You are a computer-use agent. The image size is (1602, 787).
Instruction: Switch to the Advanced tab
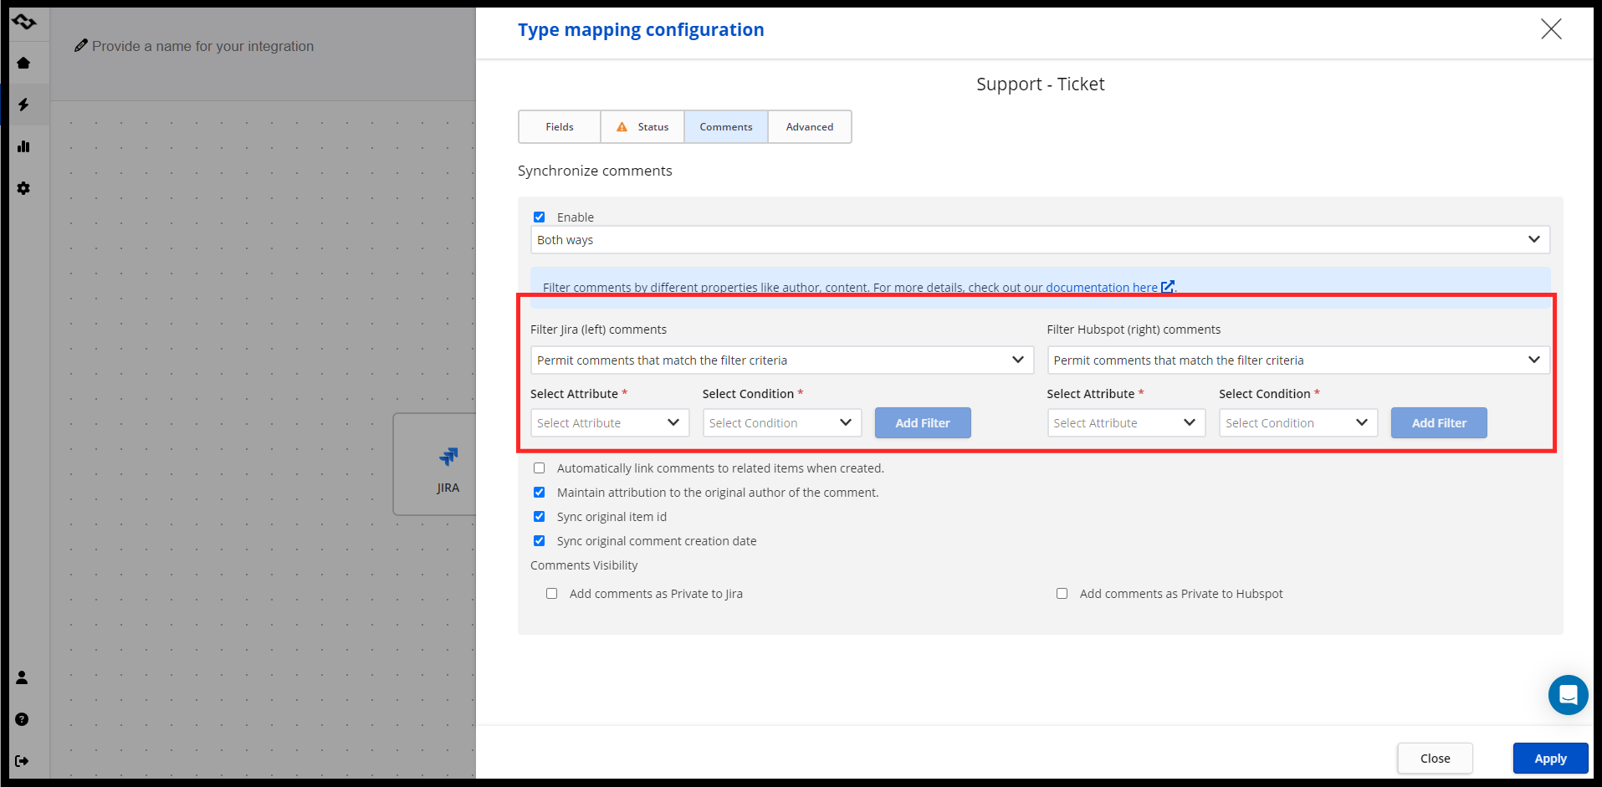coord(809,127)
